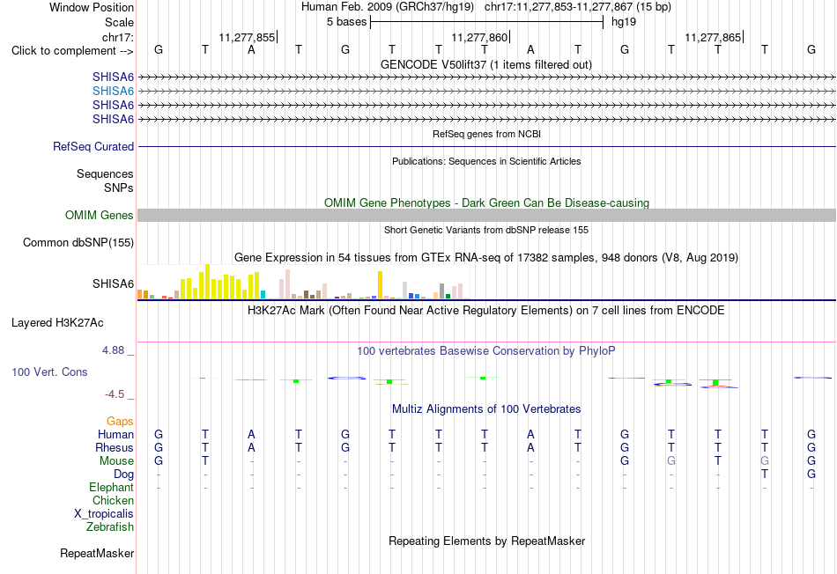Click the H3K27Ac Mark track title
837x574 pixels.
coord(486,311)
